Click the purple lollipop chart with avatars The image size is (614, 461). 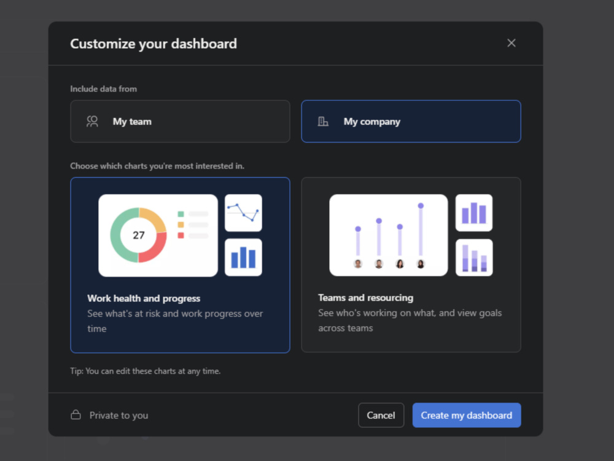pos(389,235)
